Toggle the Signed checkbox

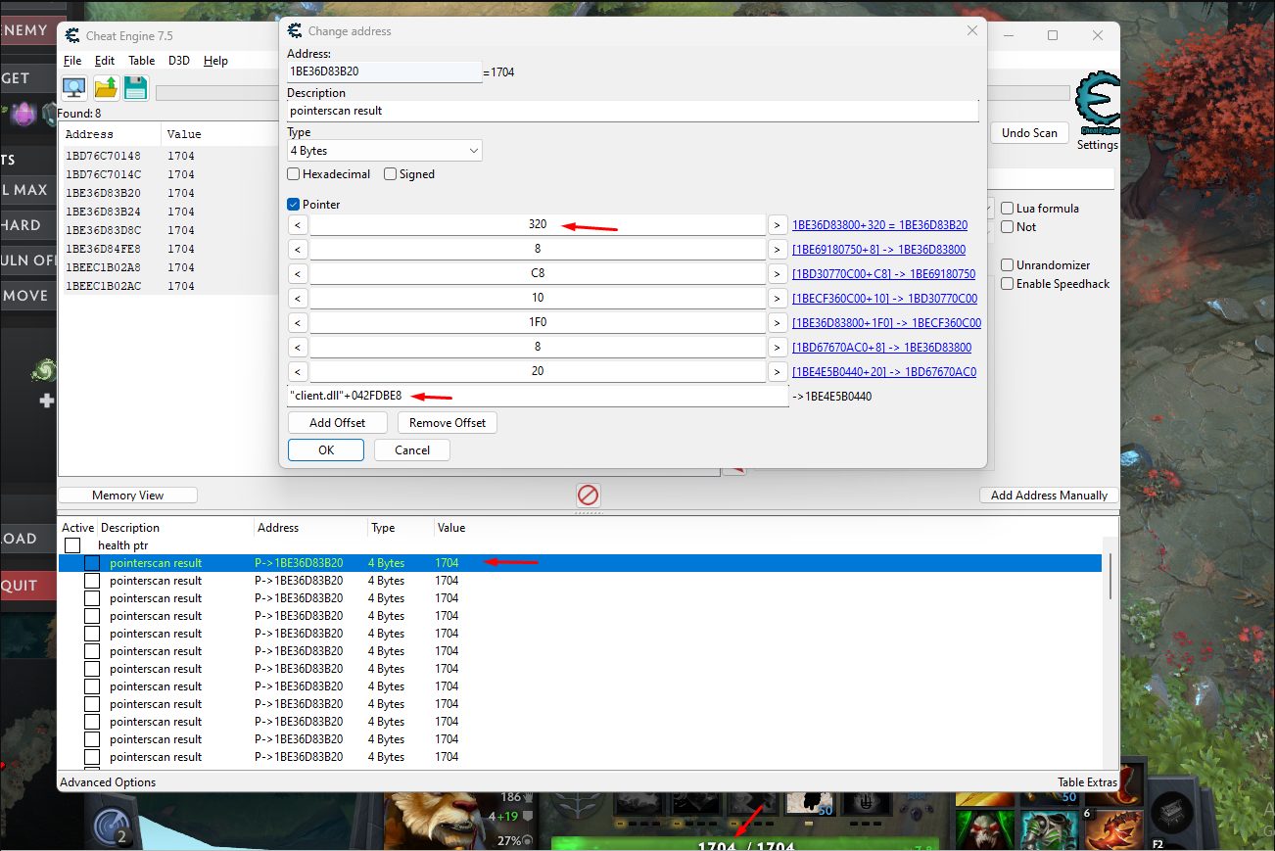tap(390, 174)
